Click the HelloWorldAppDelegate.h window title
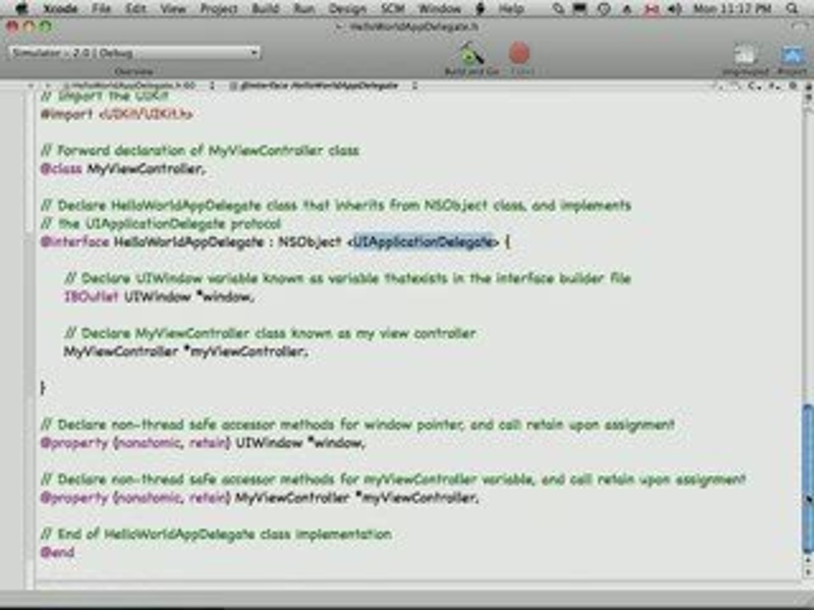This screenshot has width=814, height=610. point(414,27)
